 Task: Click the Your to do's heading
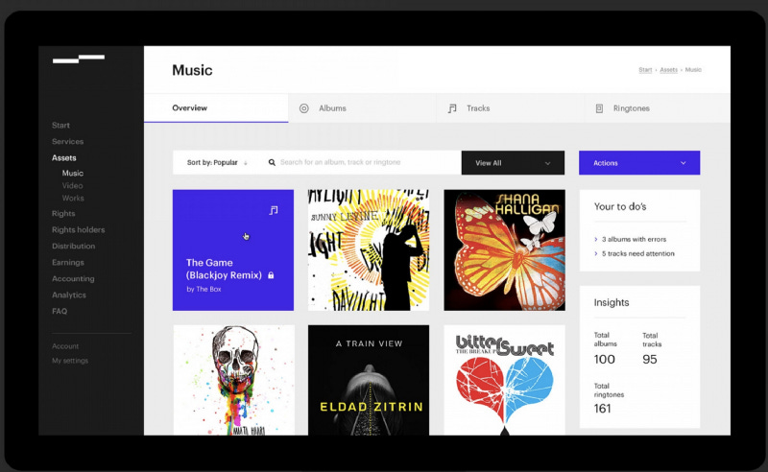coord(620,206)
